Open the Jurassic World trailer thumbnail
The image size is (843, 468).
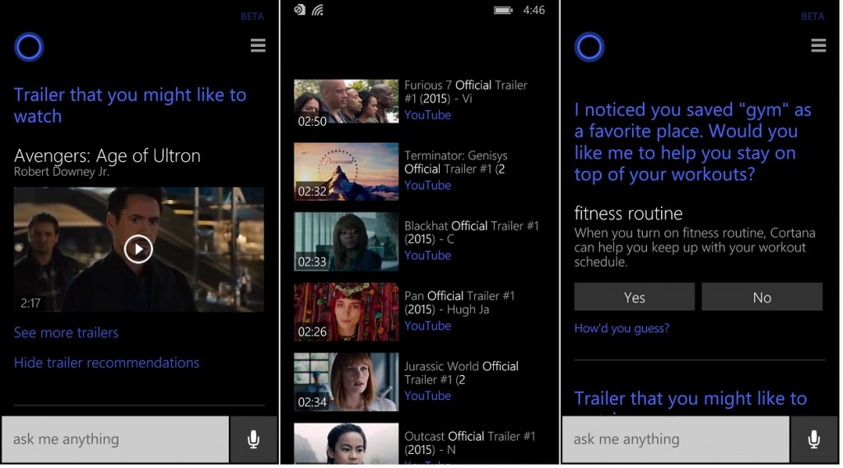(347, 382)
